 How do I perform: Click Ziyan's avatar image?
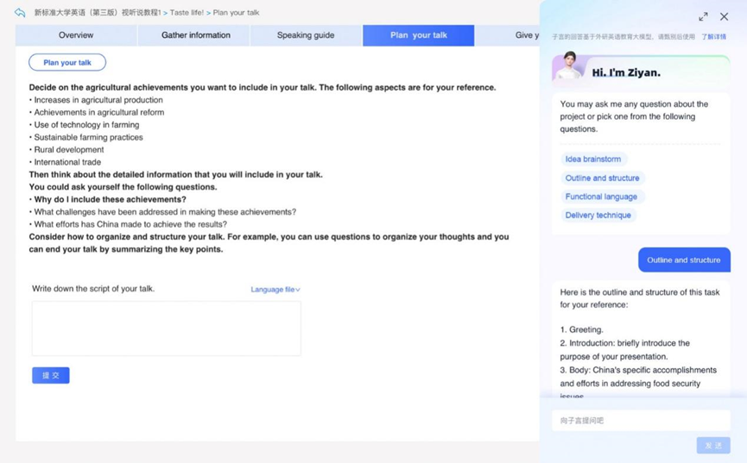pyautogui.click(x=567, y=66)
